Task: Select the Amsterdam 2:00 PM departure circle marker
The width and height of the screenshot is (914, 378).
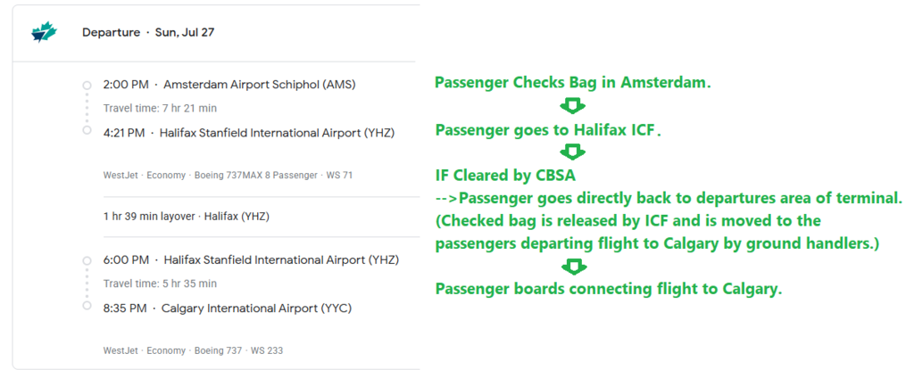Action: [x=87, y=86]
